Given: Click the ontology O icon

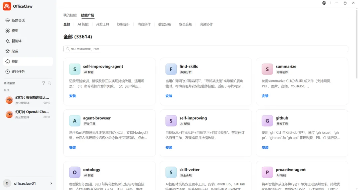Looking at the screenshot, I should 75,172.
